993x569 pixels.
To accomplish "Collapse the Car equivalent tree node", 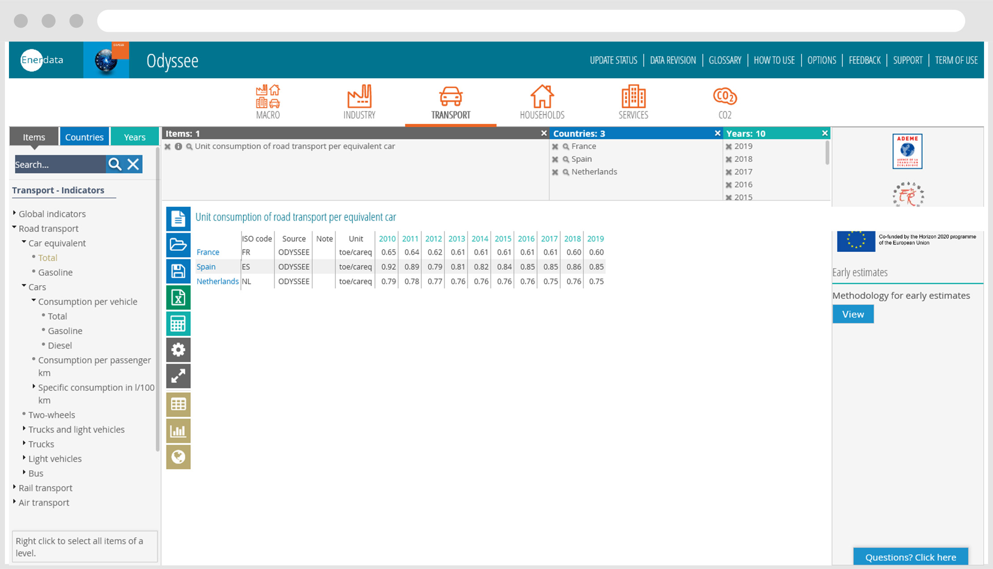I will (24, 242).
